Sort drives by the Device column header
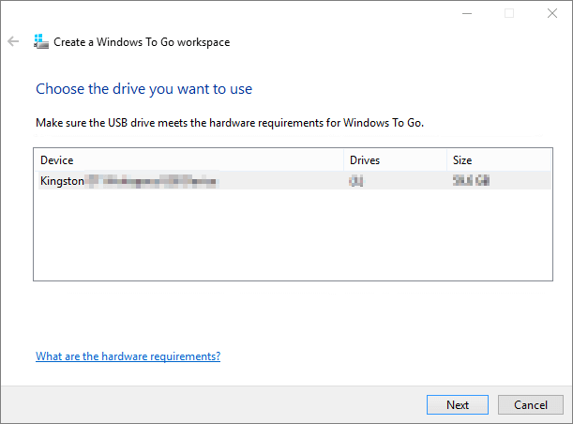 pyautogui.click(x=188, y=159)
